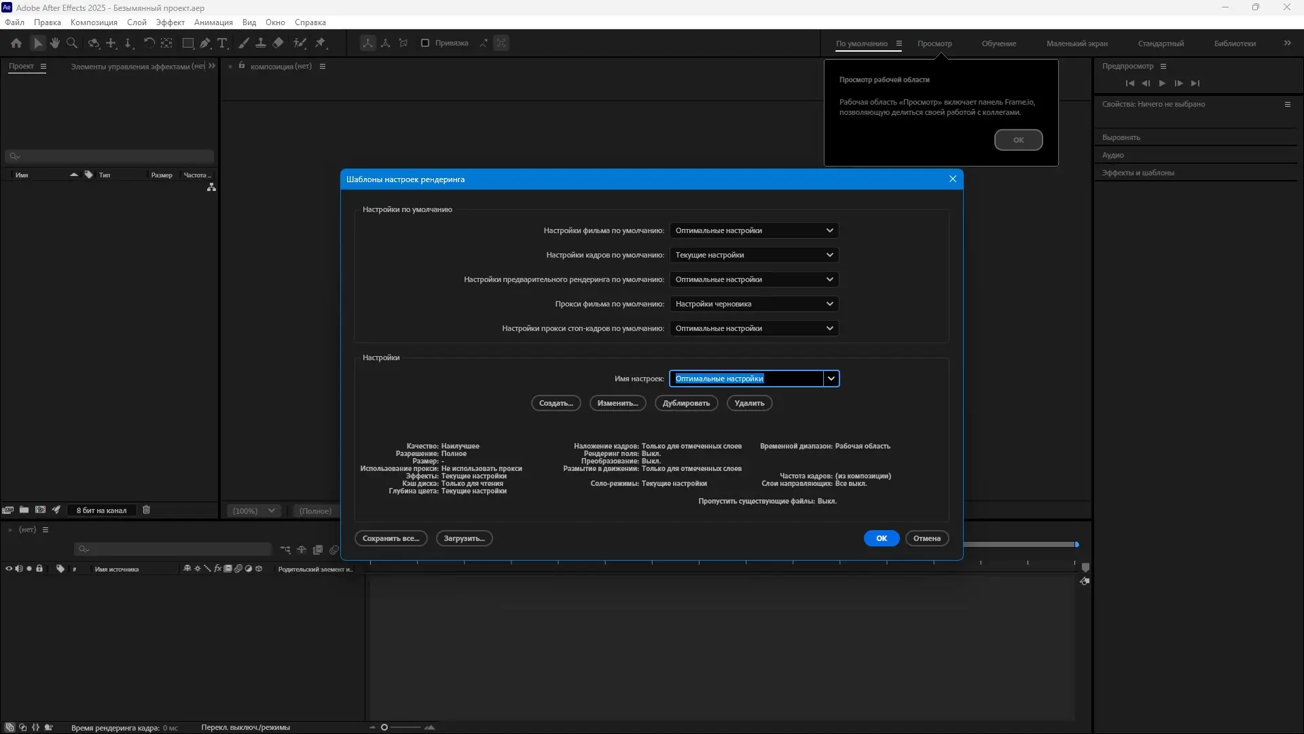The width and height of the screenshot is (1304, 734).
Task: Enable the Привязка snapping checkbox
Action: 425,43
